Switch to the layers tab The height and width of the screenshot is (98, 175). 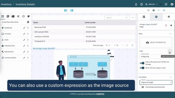click(x=169, y=17)
